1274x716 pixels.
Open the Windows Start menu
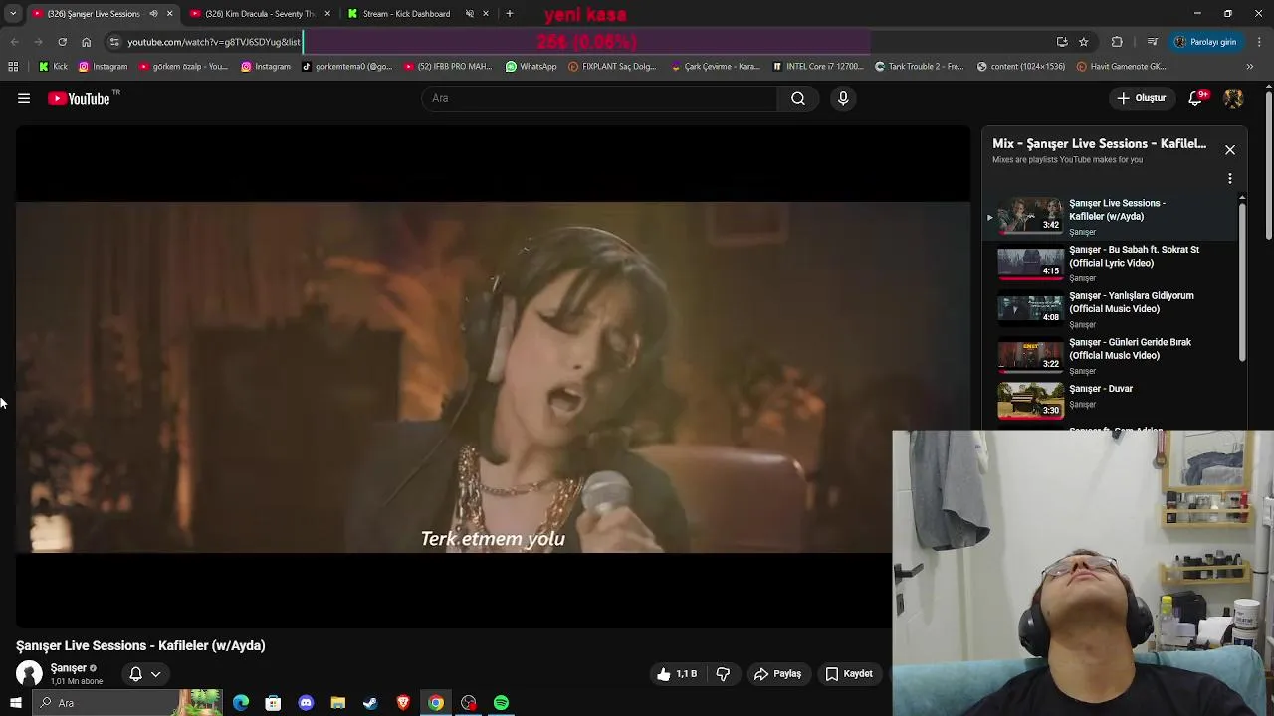point(15,703)
